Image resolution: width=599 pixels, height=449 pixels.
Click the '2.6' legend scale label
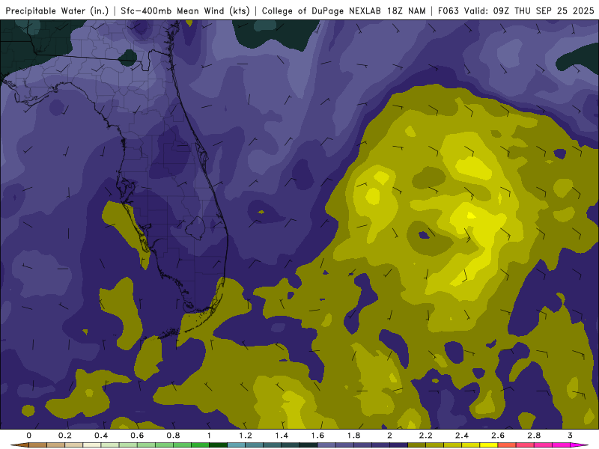498,436
